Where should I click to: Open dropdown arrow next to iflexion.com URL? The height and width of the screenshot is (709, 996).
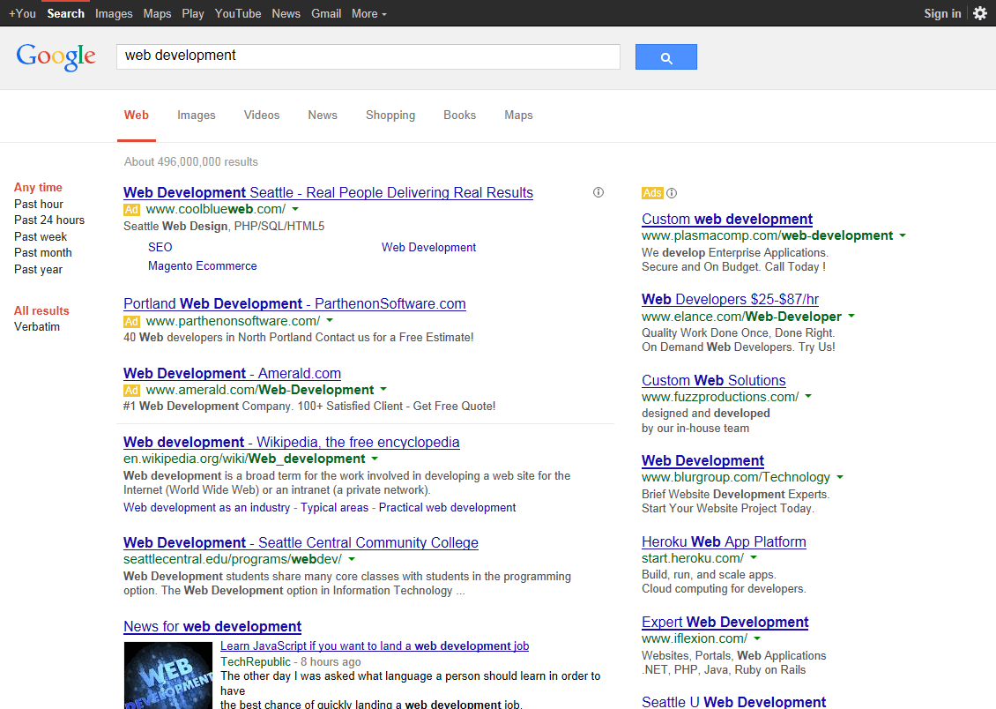tap(757, 638)
